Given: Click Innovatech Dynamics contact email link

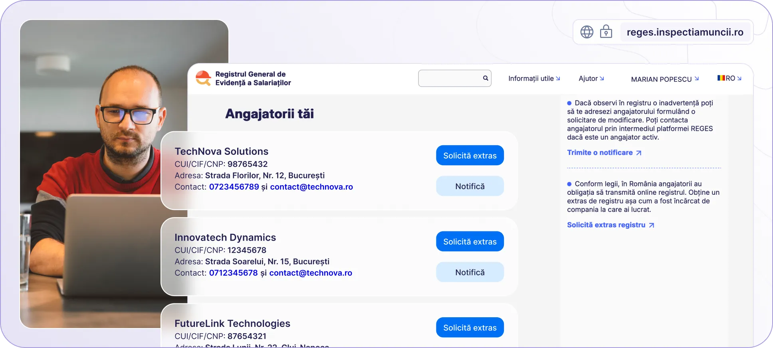Looking at the screenshot, I should 311,273.
